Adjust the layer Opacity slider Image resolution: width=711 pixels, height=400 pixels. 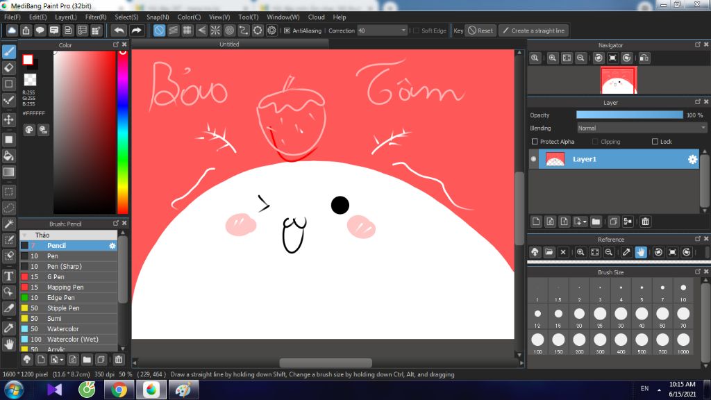[x=629, y=115]
